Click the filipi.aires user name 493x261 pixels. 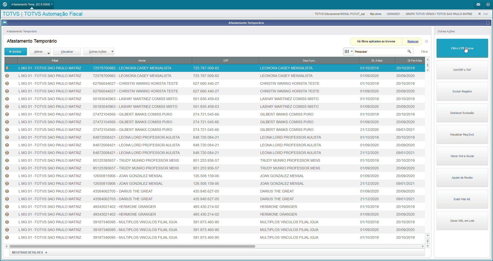pos(375,14)
